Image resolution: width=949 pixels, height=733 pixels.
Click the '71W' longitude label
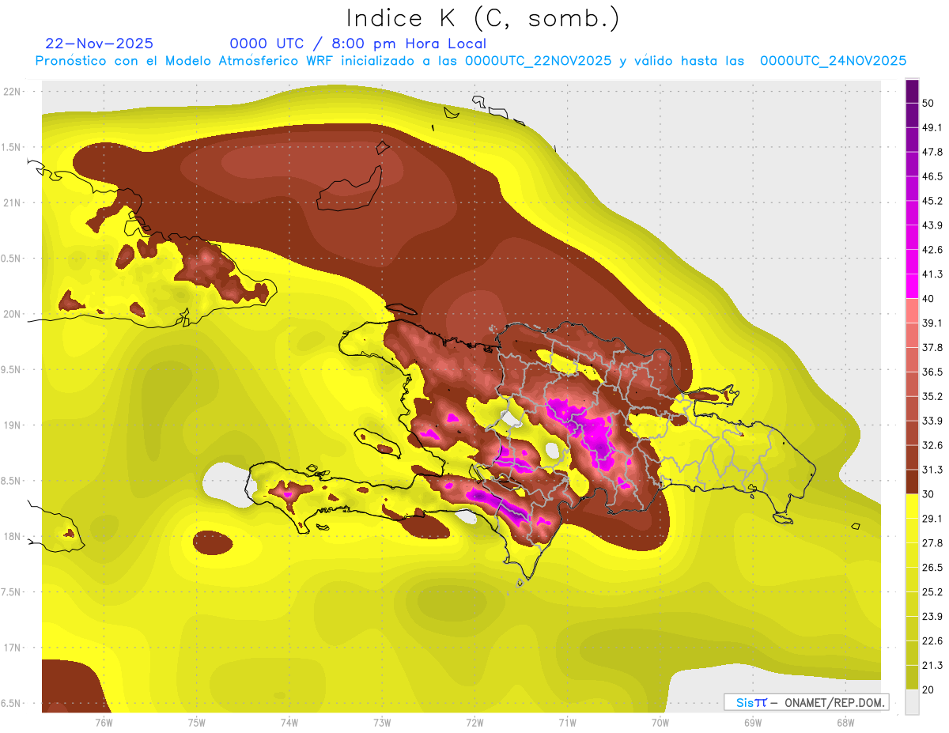click(x=567, y=722)
